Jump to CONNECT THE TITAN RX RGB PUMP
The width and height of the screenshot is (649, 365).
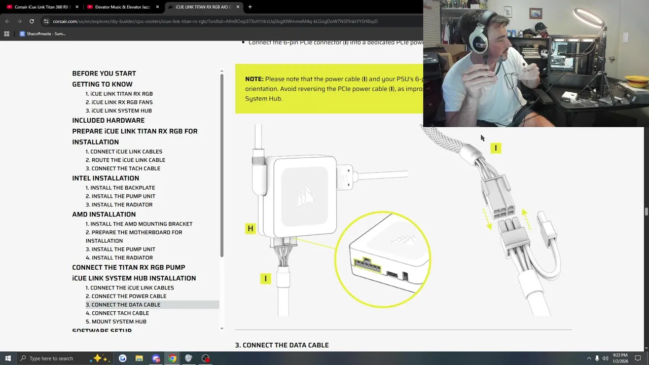[129, 268]
